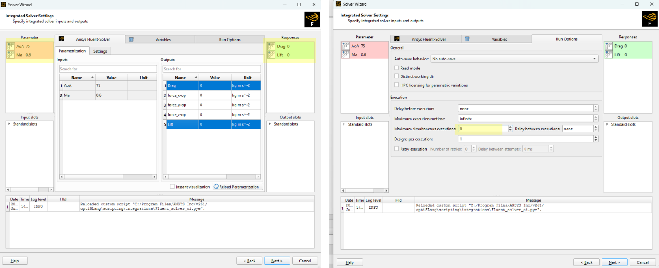Select Lift response icon in Parametrization wizard
This screenshot has height=268, width=659.
271,54
